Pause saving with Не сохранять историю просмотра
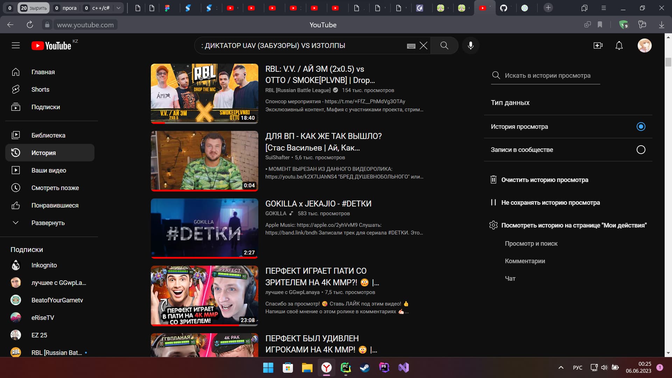 pyautogui.click(x=550, y=202)
